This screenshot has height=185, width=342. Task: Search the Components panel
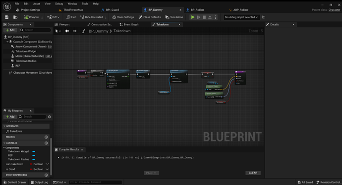click(x=35, y=30)
